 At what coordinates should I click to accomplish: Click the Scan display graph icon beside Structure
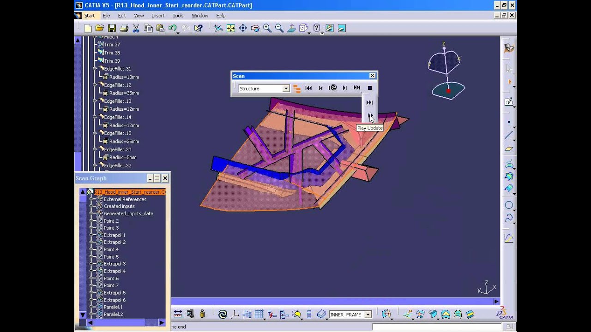pyautogui.click(x=297, y=89)
